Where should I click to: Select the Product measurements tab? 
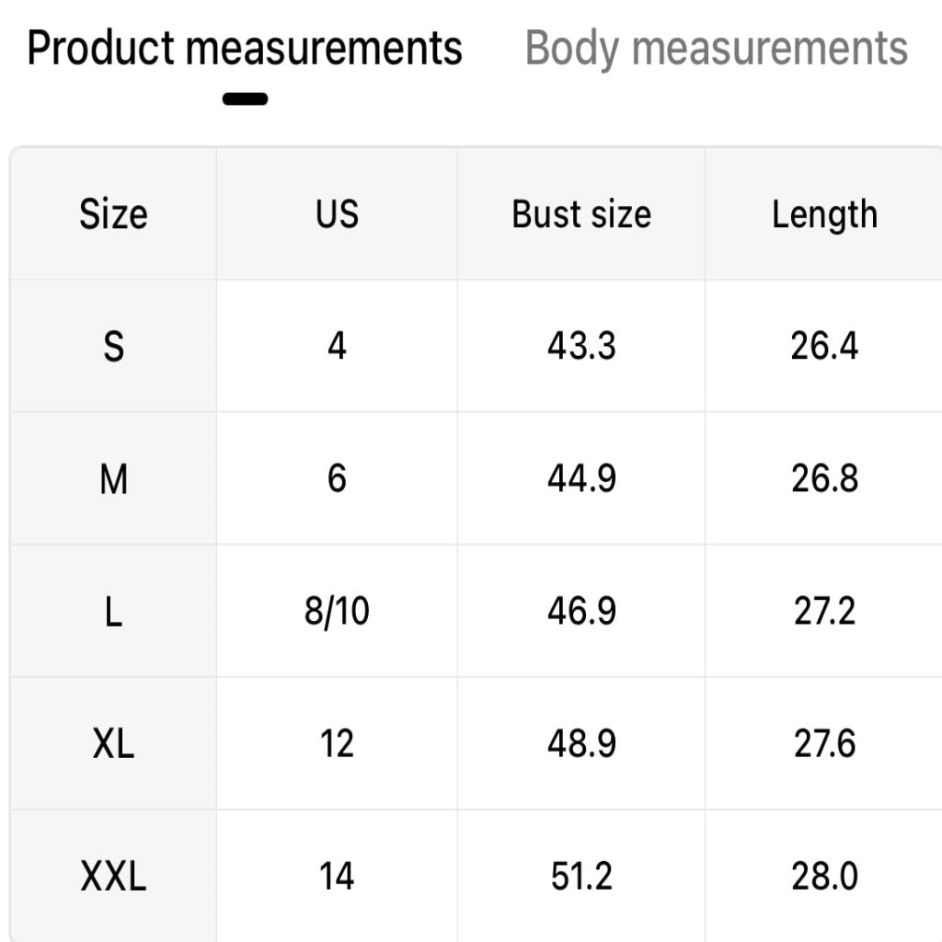point(245,48)
